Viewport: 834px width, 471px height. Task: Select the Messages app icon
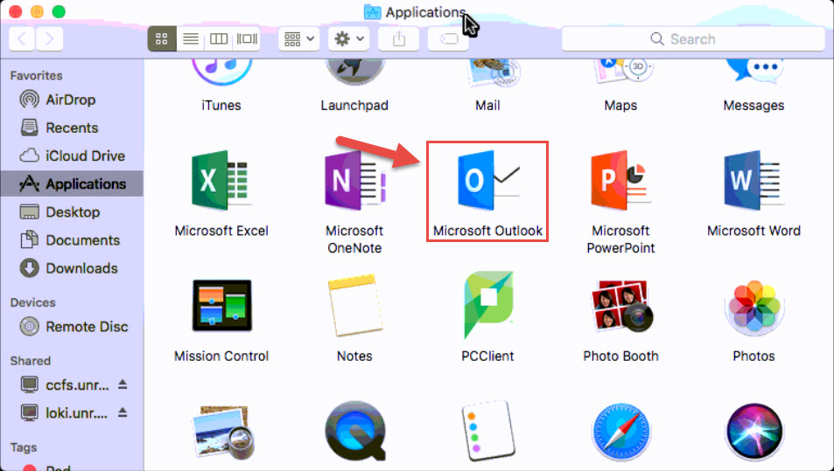pos(753,72)
